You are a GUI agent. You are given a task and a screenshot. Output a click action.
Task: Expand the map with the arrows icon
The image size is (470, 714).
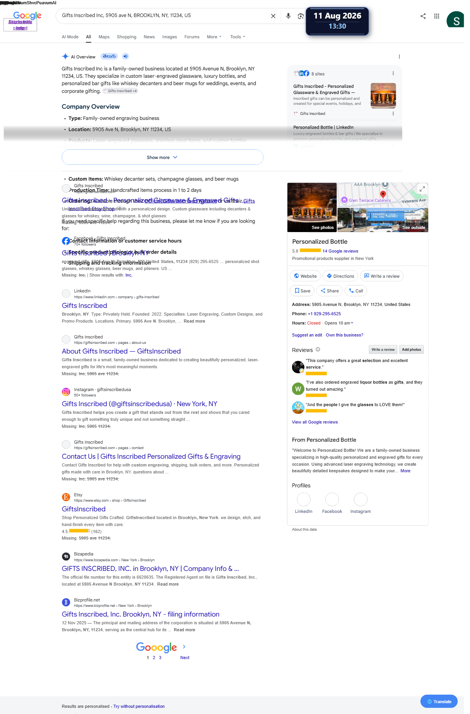(422, 188)
